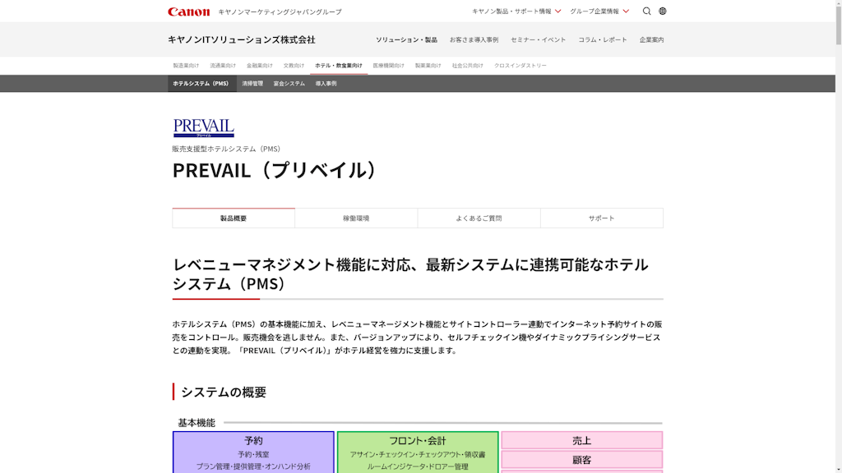
Task: Open コラム・レポート in navigation
Action: 602,39
